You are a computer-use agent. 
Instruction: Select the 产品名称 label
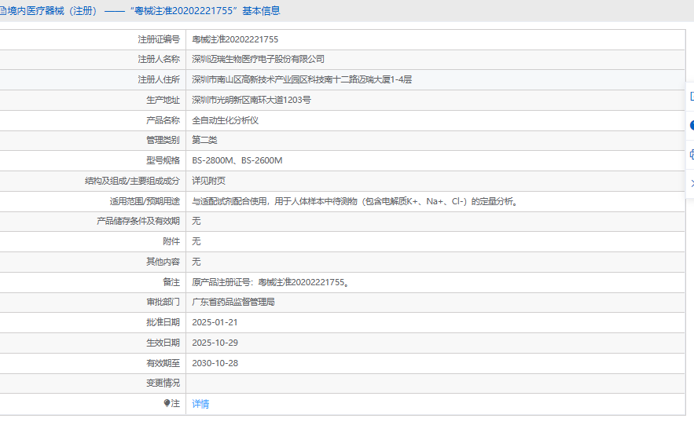click(x=163, y=120)
